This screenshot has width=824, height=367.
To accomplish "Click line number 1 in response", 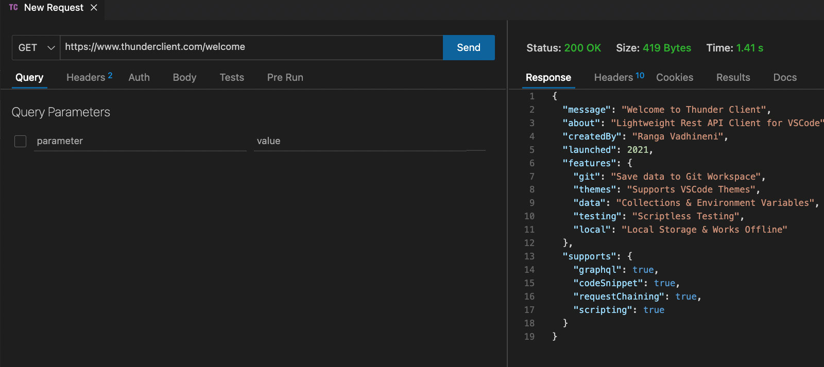I will (532, 96).
